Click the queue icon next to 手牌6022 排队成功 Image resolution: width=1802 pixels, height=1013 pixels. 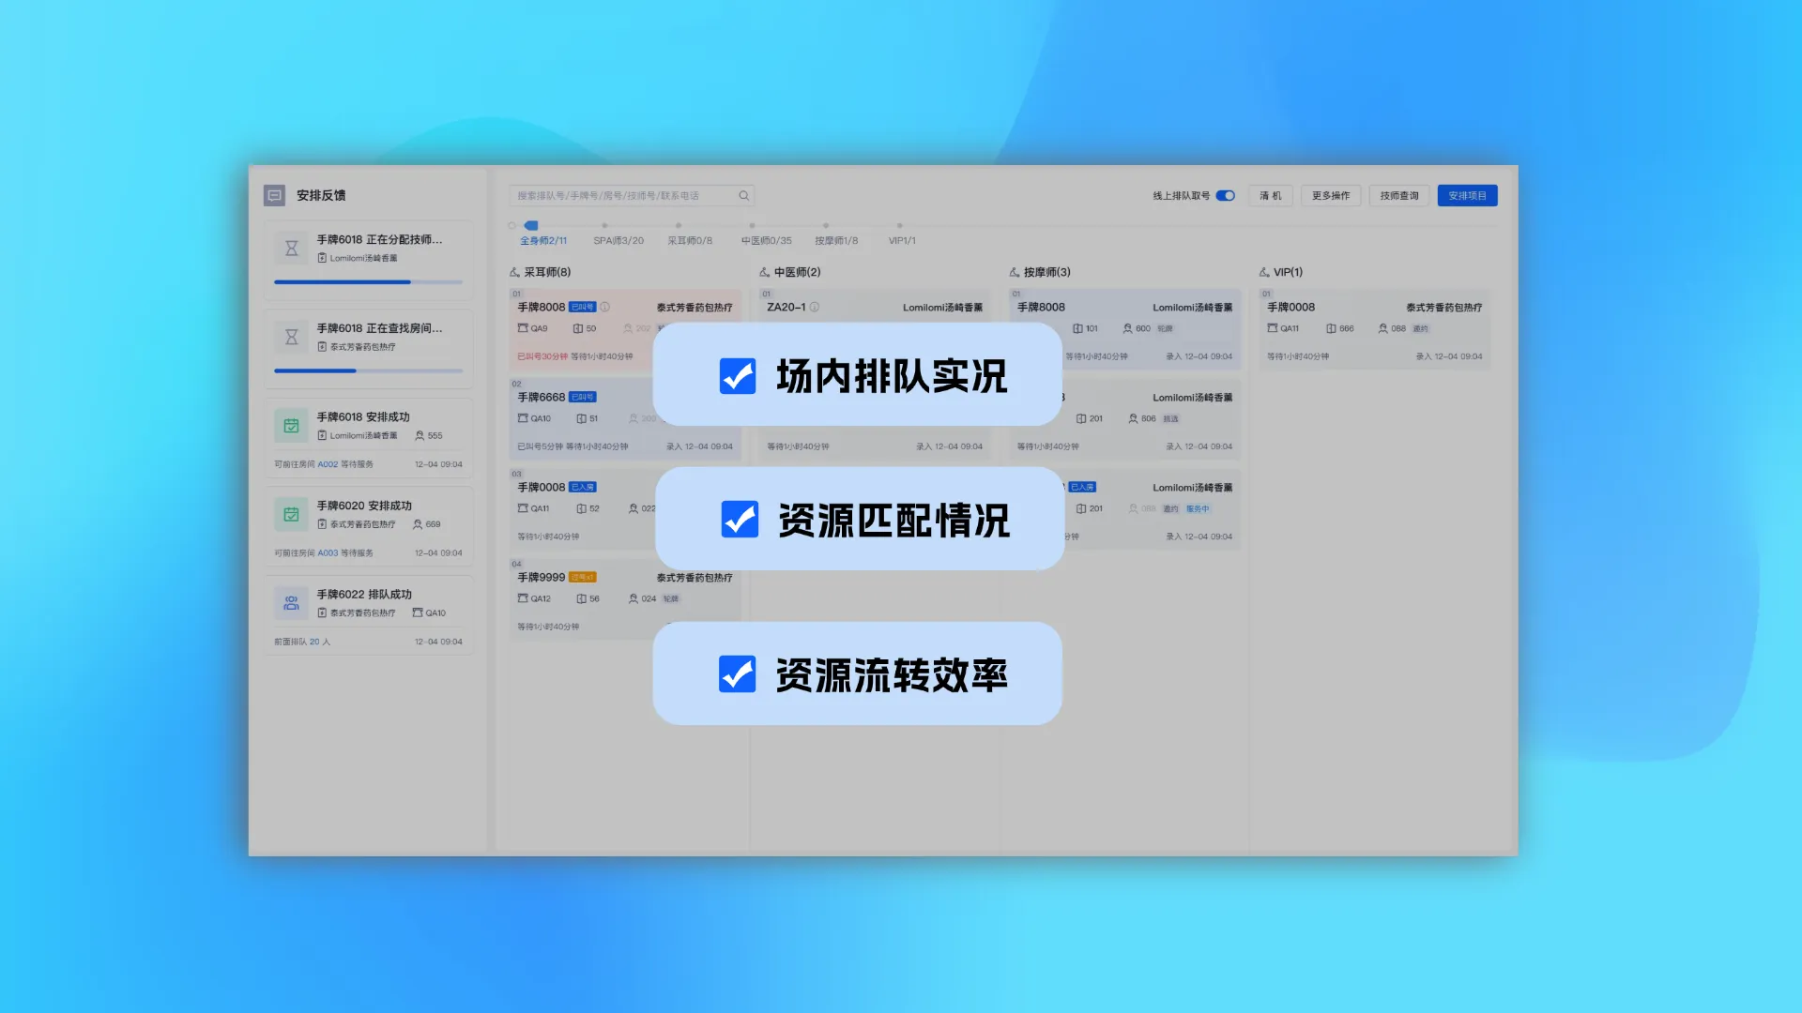(x=291, y=603)
